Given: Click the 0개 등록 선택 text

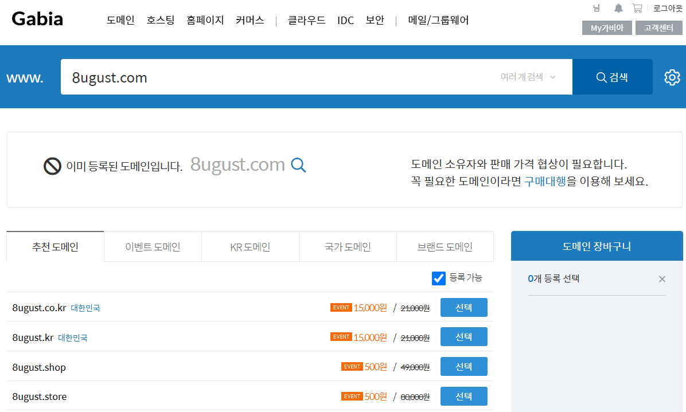Looking at the screenshot, I should pyautogui.click(x=554, y=278).
